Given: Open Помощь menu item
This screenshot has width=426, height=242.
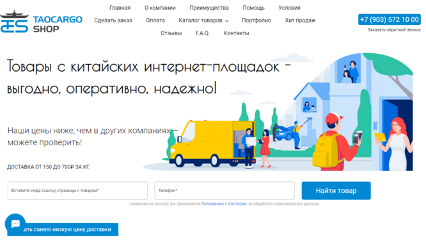Looking at the screenshot, I should (253, 8).
